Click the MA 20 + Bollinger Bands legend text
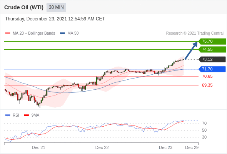Screen dimensions: 227x154 click(34, 33)
